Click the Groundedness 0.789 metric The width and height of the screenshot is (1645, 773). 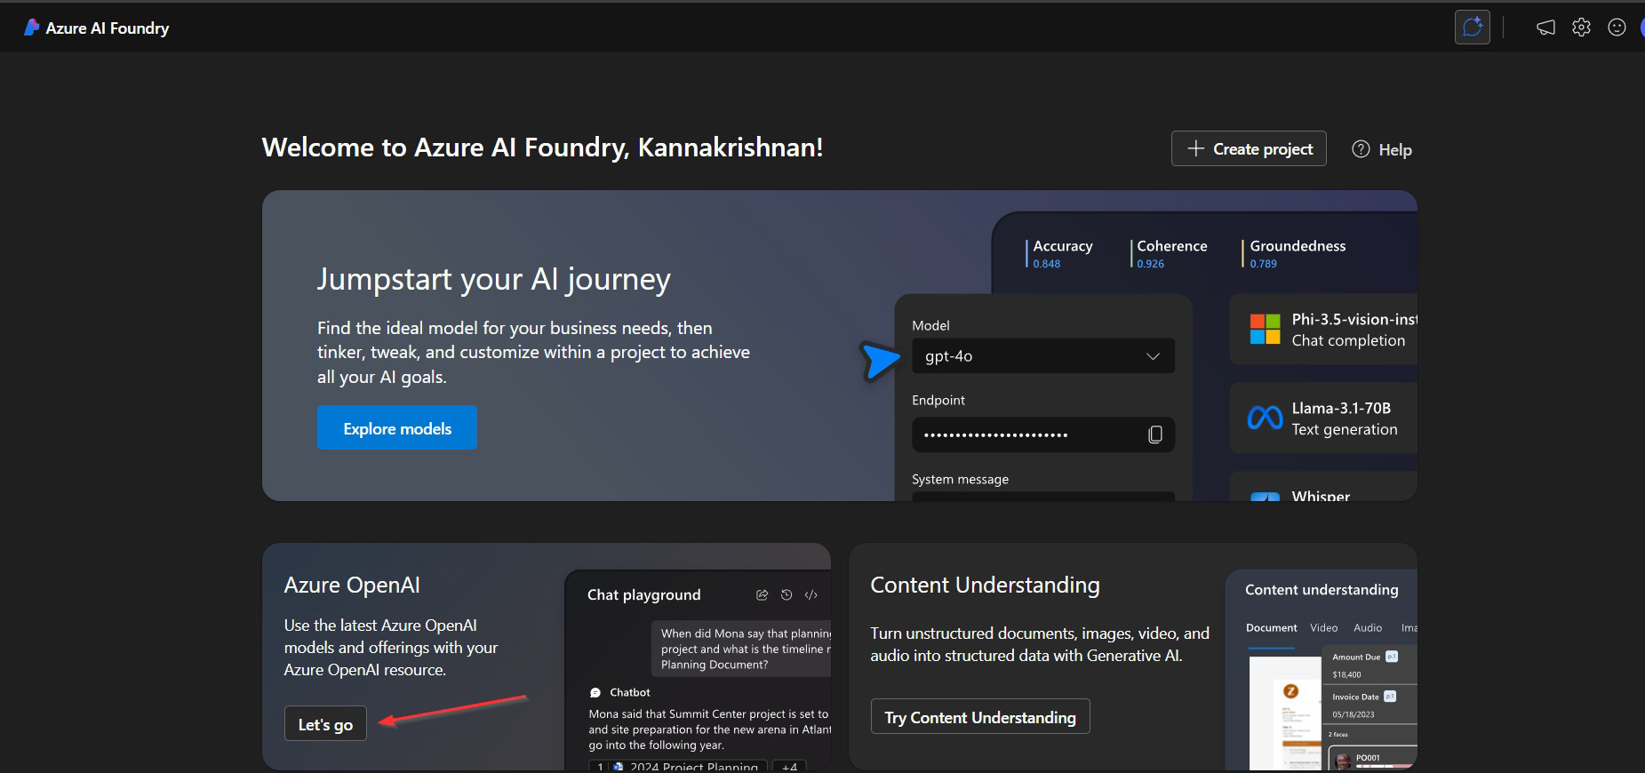(1295, 253)
